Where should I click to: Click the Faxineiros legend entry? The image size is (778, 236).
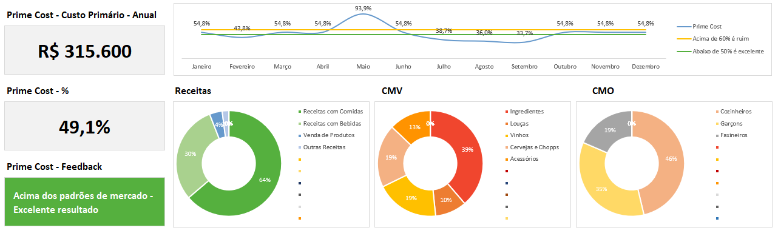pos(731,135)
